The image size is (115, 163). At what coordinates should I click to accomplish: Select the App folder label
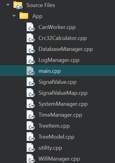coord(37,16)
